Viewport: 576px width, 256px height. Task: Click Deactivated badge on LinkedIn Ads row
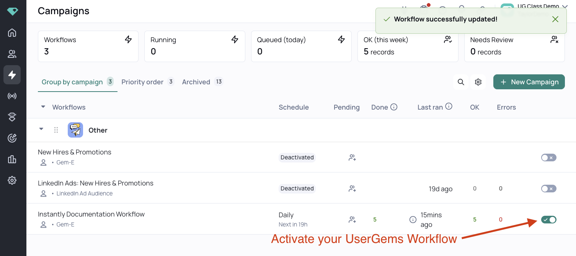point(297,189)
